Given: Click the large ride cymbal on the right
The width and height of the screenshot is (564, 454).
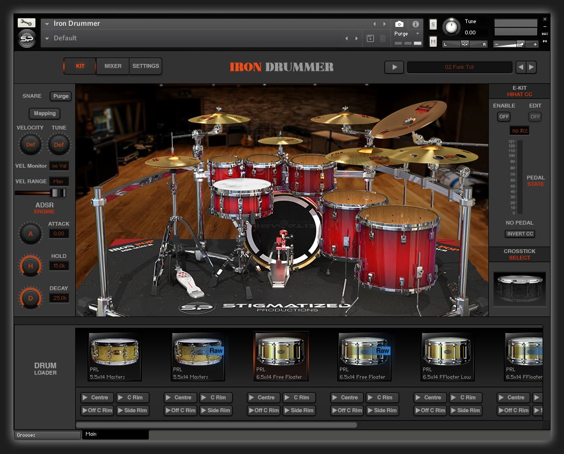Looking at the screenshot, I should [409, 119].
